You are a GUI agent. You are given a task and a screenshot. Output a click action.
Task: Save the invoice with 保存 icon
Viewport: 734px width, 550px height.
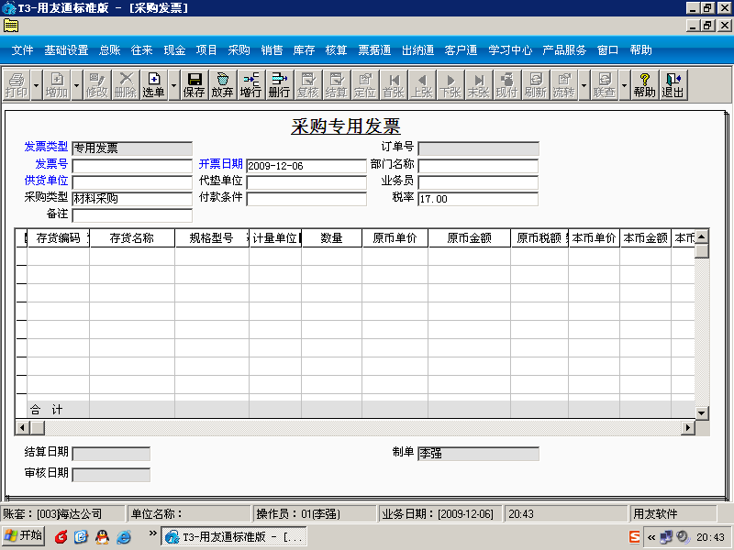[195, 84]
